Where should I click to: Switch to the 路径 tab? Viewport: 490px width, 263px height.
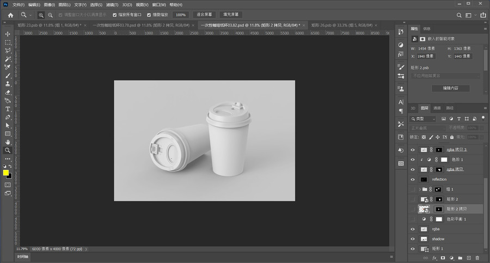coord(450,108)
